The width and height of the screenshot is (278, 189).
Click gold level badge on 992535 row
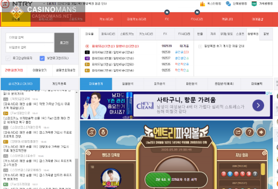coord(87,70)
